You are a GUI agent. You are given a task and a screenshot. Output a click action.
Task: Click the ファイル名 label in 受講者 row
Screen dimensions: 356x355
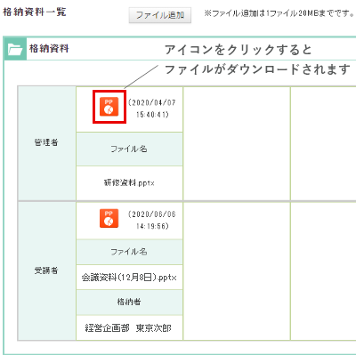coord(129,252)
